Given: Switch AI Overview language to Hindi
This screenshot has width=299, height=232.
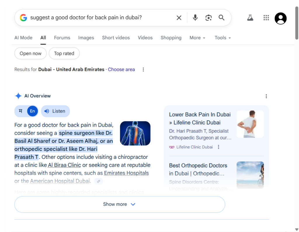Looking at the screenshot, I should tap(20, 111).
